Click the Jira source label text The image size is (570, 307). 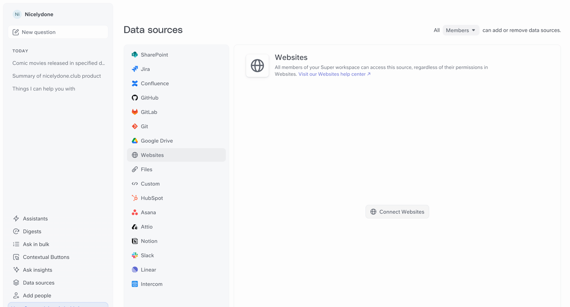(x=146, y=69)
